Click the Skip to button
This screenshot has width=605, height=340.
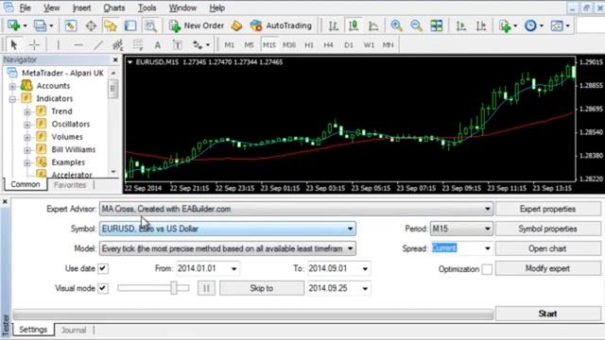[262, 288]
